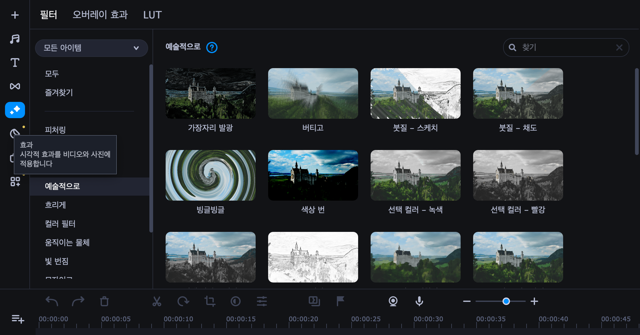Click the plus import icon in sidebar
640x335 pixels.
tap(15, 15)
